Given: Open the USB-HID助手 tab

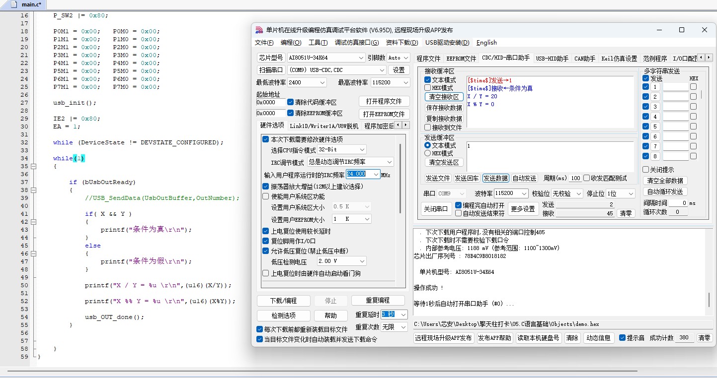Looking at the screenshot, I should click(552, 59).
